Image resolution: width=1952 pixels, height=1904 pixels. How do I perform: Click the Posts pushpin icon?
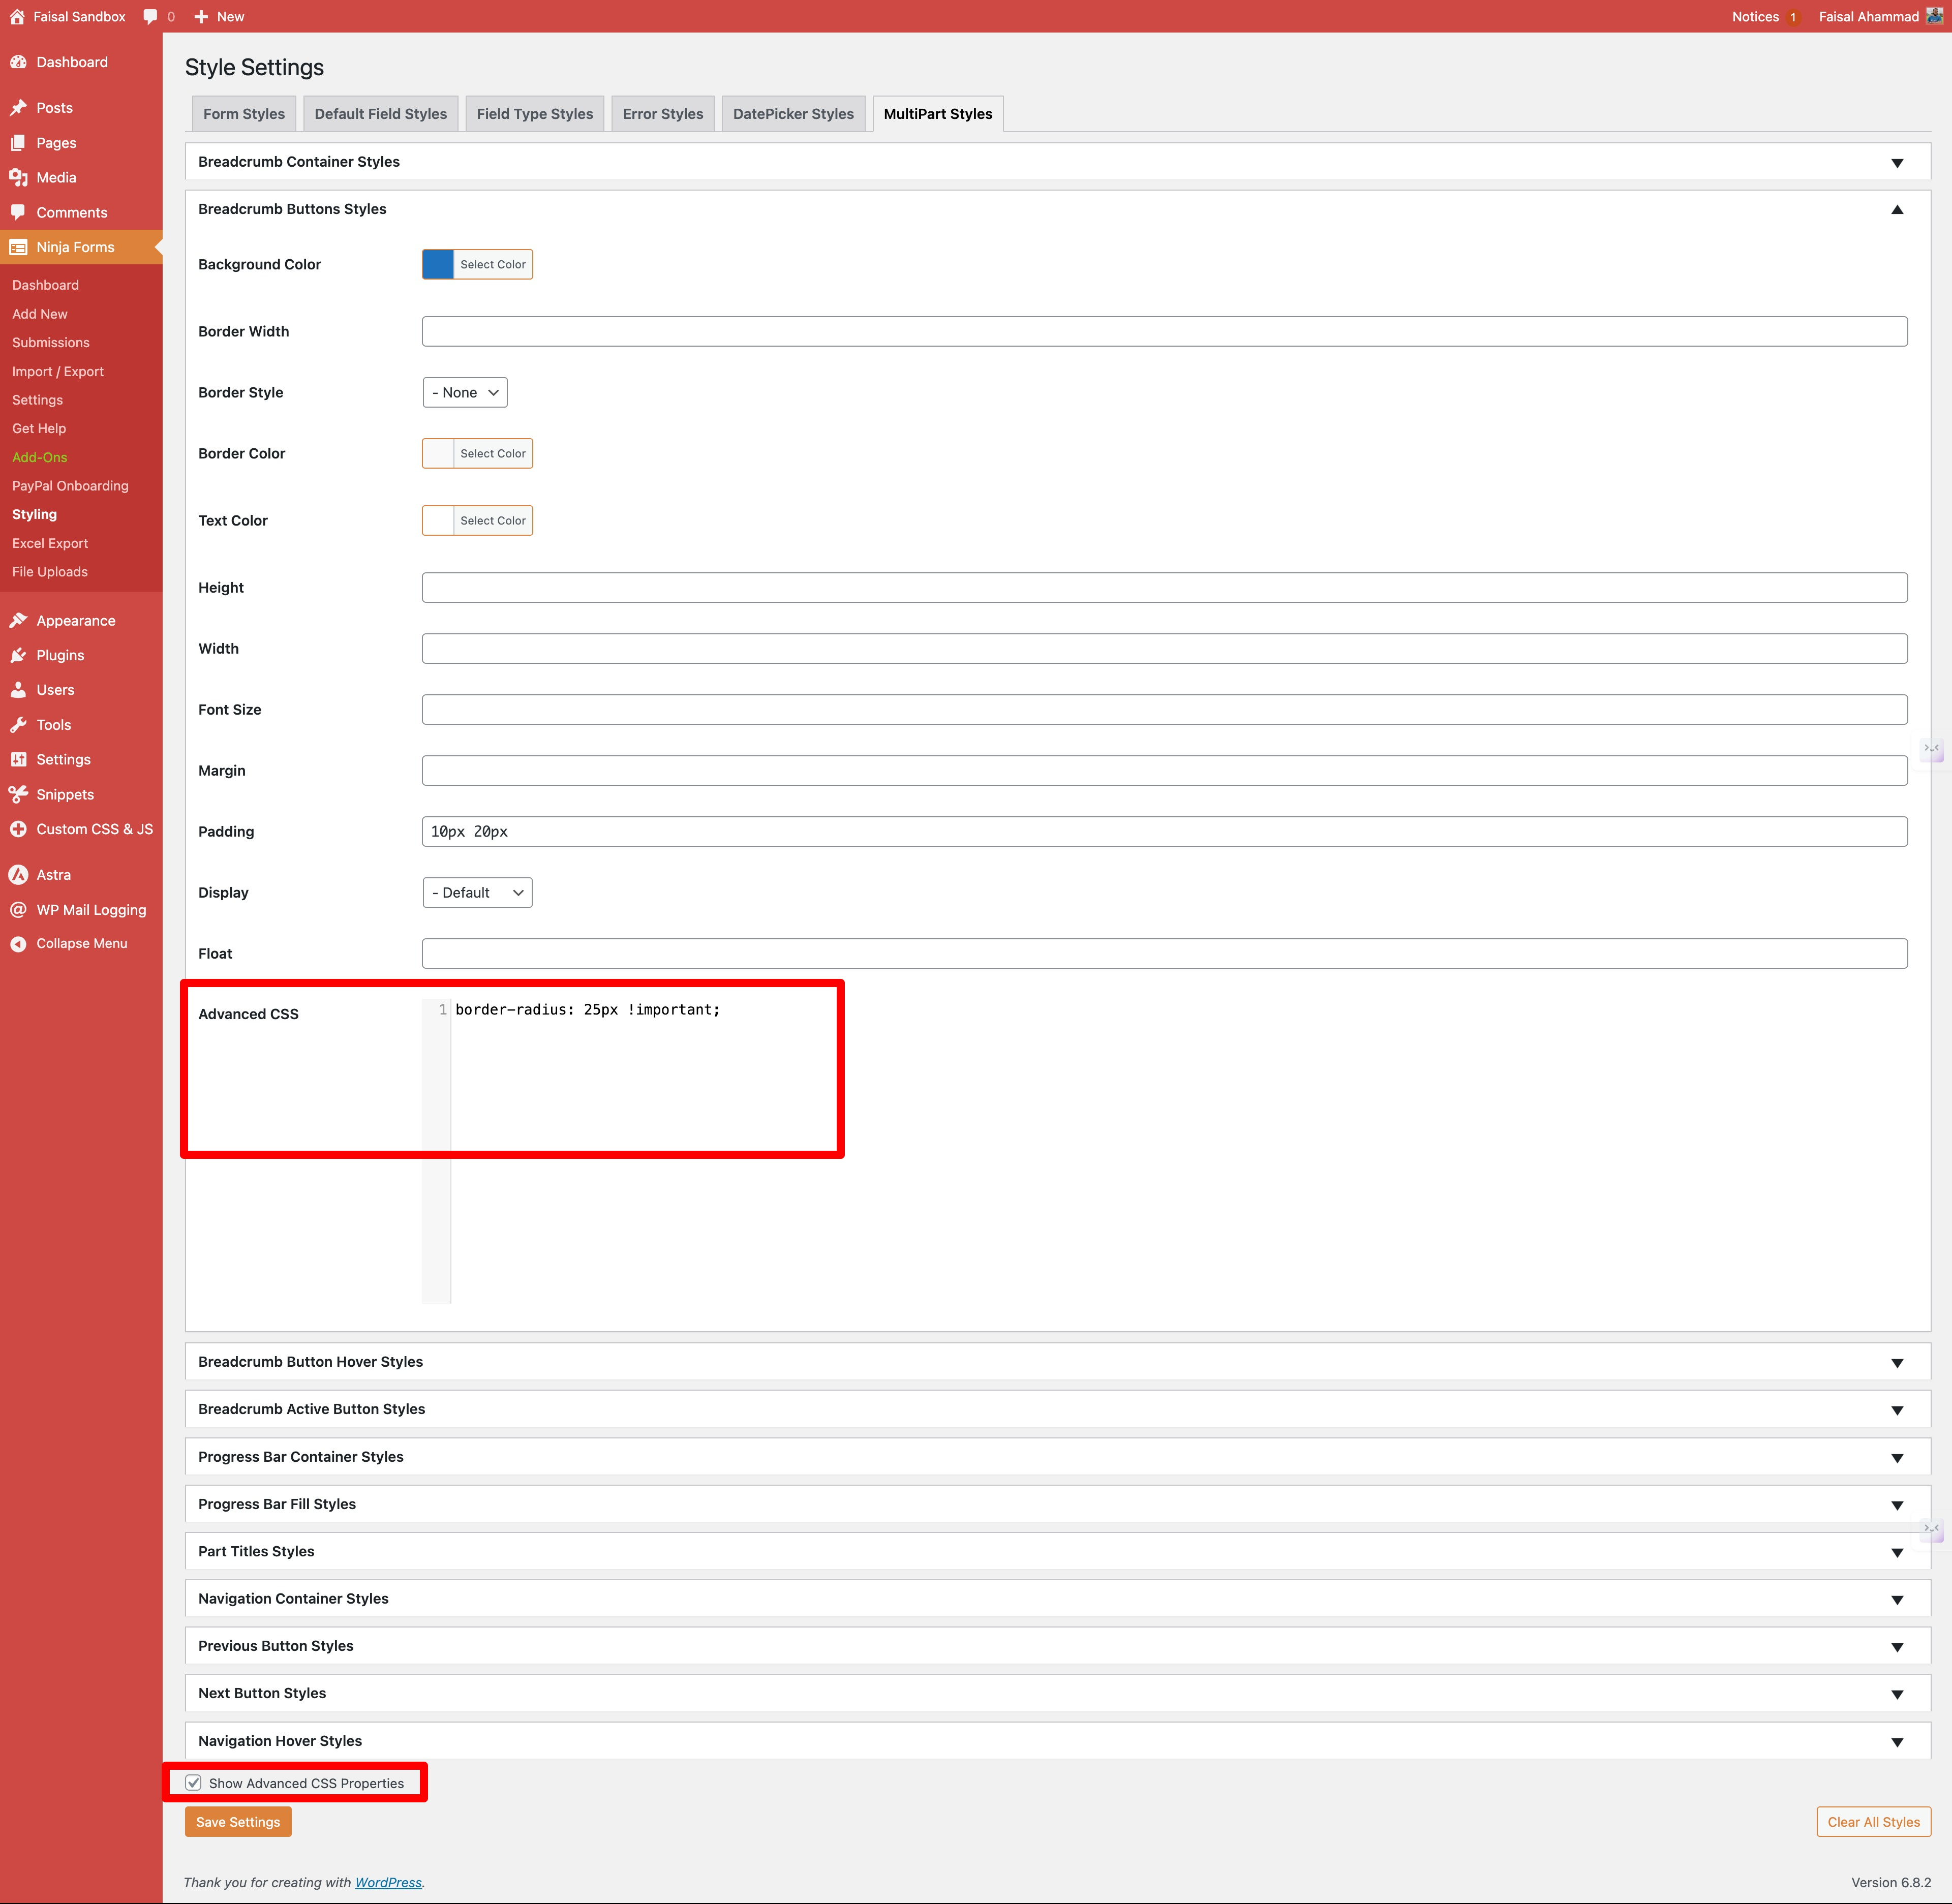18,108
